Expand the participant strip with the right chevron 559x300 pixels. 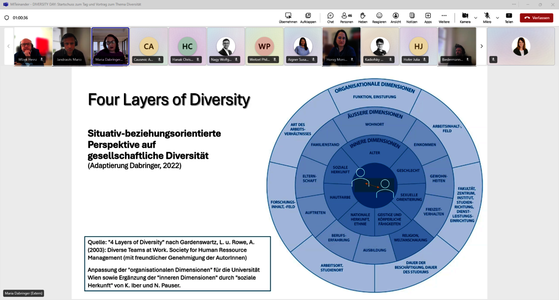tap(481, 46)
